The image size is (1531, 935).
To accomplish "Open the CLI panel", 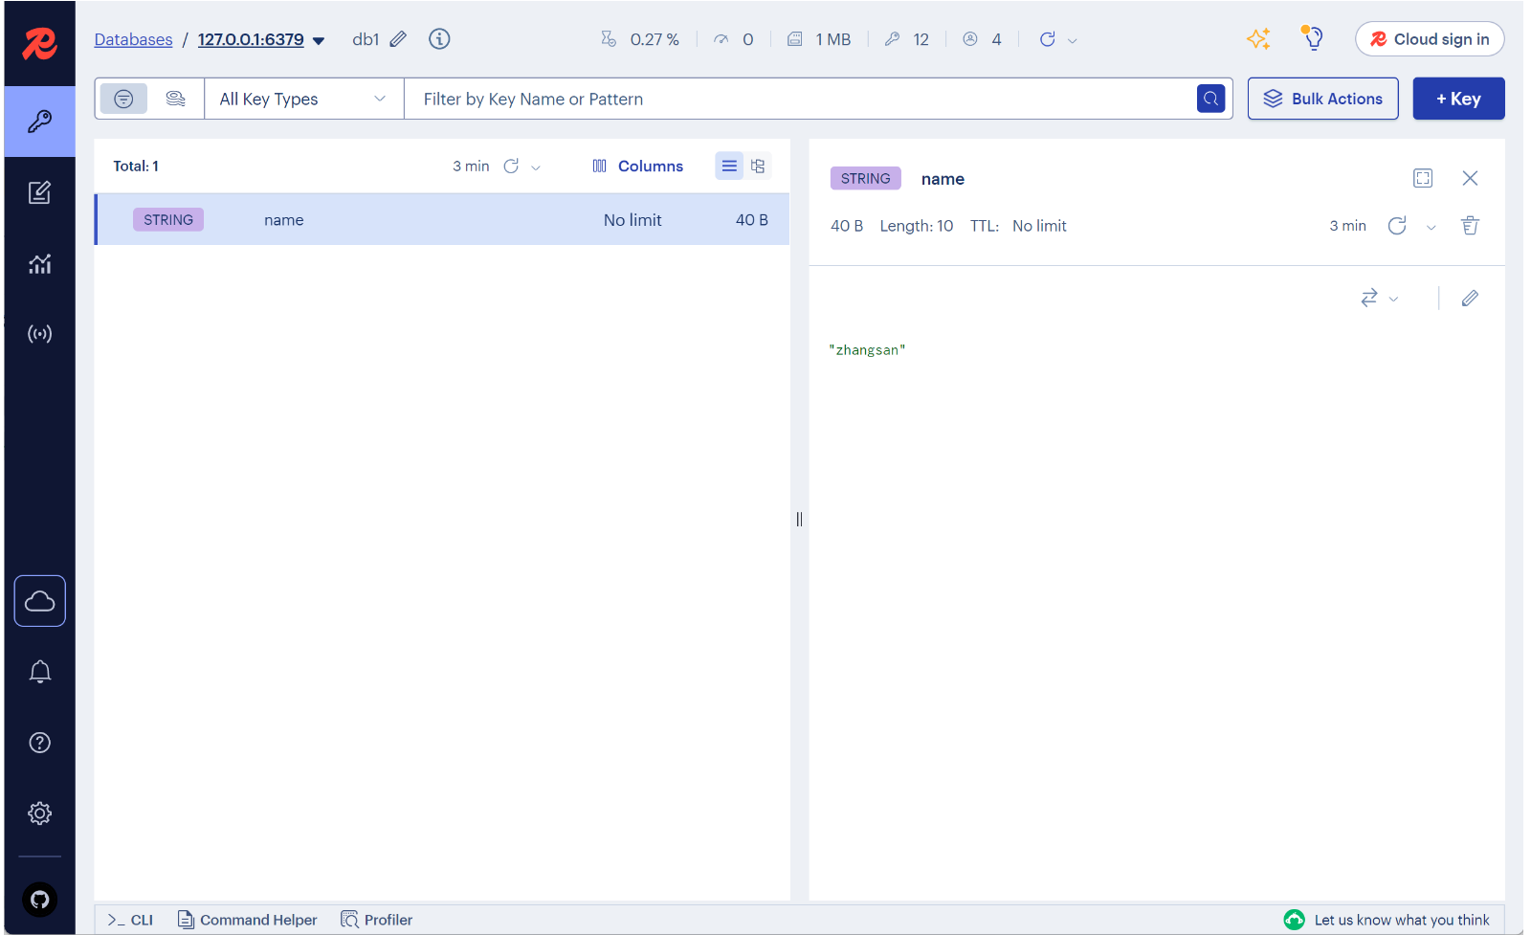I will pyautogui.click(x=130, y=920).
